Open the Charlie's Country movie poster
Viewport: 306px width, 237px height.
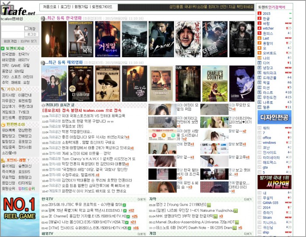(215, 84)
